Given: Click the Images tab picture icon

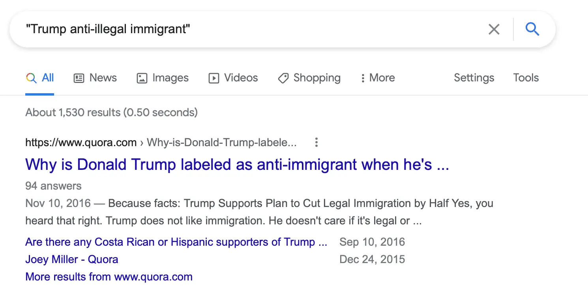Looking at the screenshot, I should coord(142,78).
